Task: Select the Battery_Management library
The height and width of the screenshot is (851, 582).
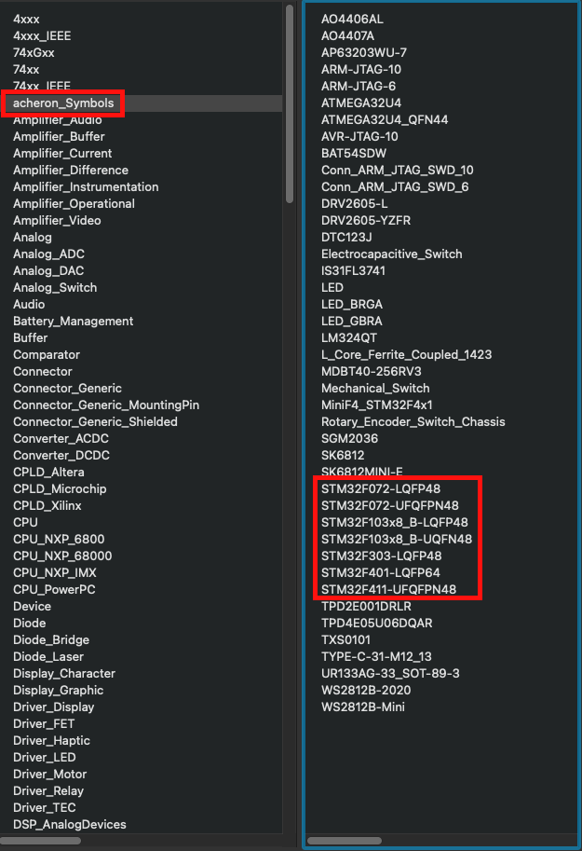Action: [73, 321]
